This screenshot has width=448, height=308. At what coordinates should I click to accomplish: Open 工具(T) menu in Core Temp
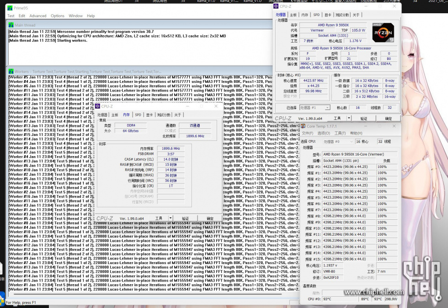[340, 133]
